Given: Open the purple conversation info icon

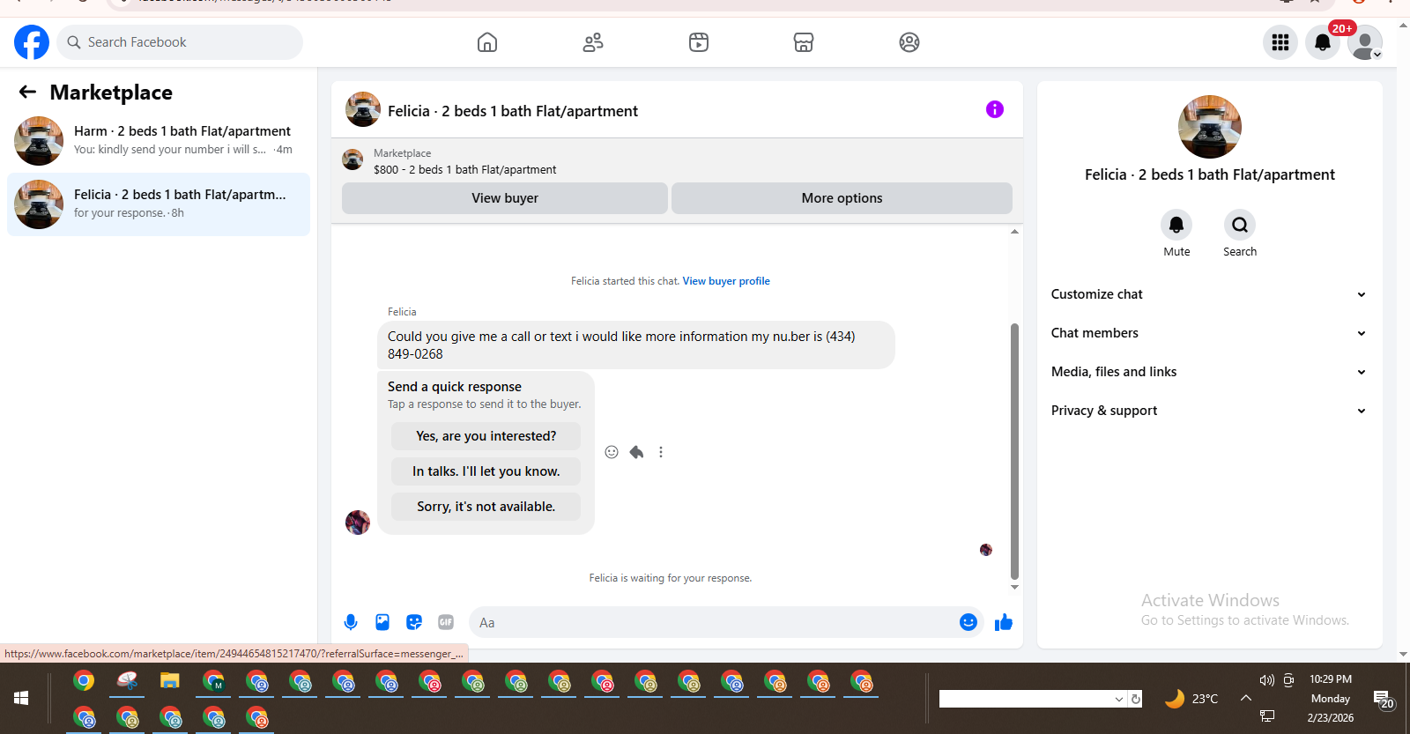Looking at the screenshot, I should tap(995, 109).
